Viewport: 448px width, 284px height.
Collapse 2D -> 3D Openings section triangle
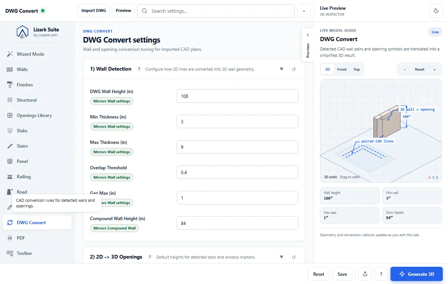(x=281, y=257)
